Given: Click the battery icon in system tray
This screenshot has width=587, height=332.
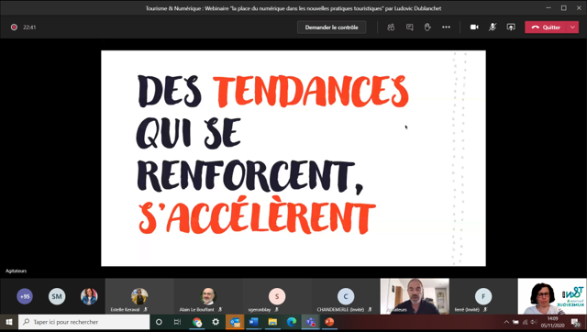Looking at the screenshot, I should coord(515,322).
